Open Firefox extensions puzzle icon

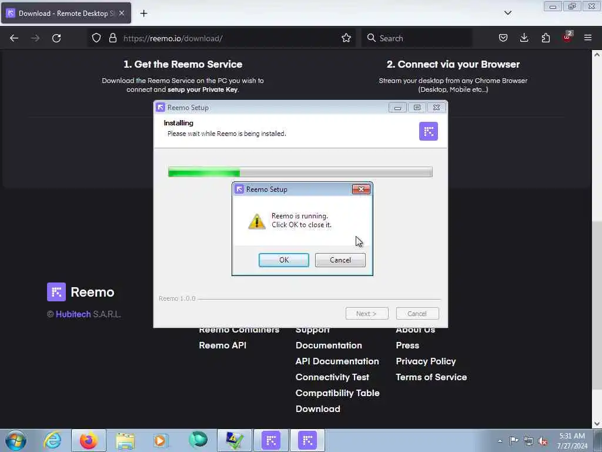click(x=546, y=38)
